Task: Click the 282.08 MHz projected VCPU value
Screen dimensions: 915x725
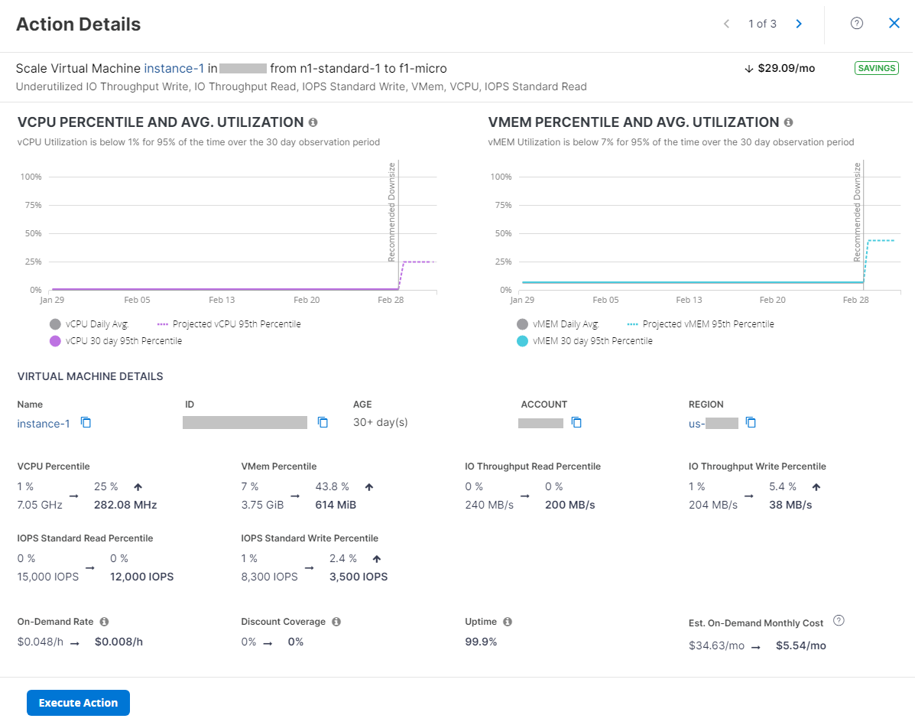Action: tap(125, 505)
